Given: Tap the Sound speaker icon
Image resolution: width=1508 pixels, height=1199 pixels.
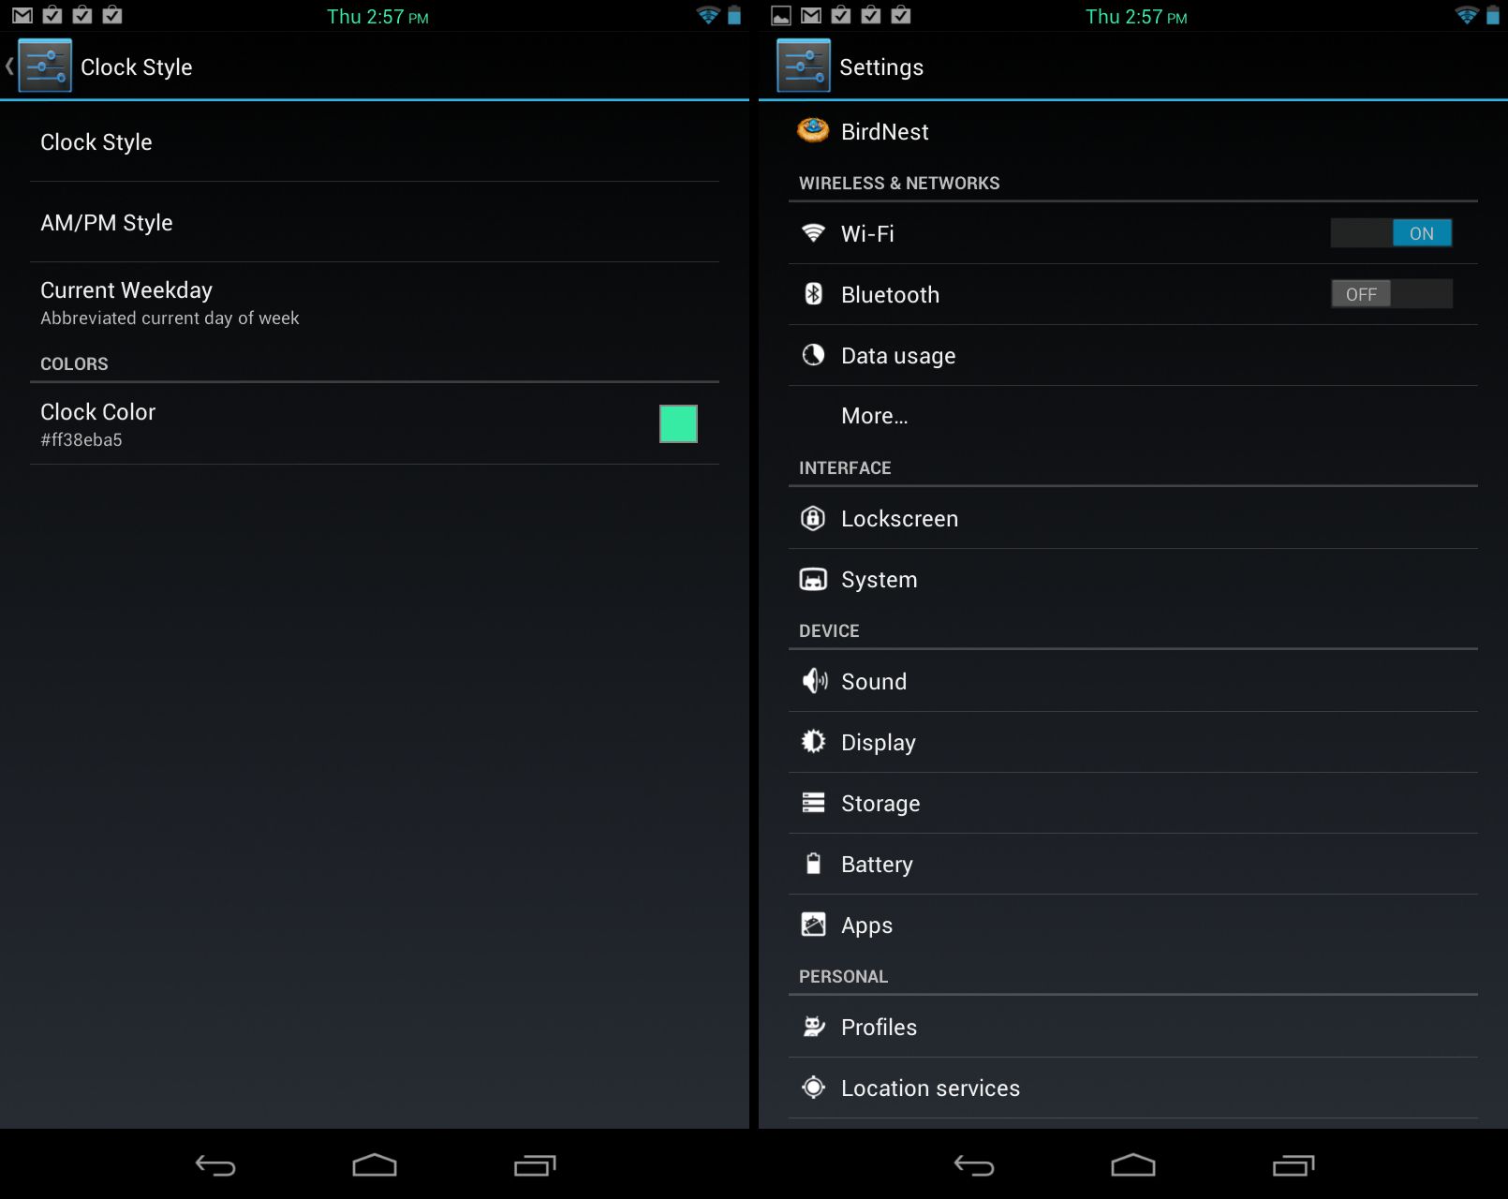Looking at the screenshot, I should point(814,681).
